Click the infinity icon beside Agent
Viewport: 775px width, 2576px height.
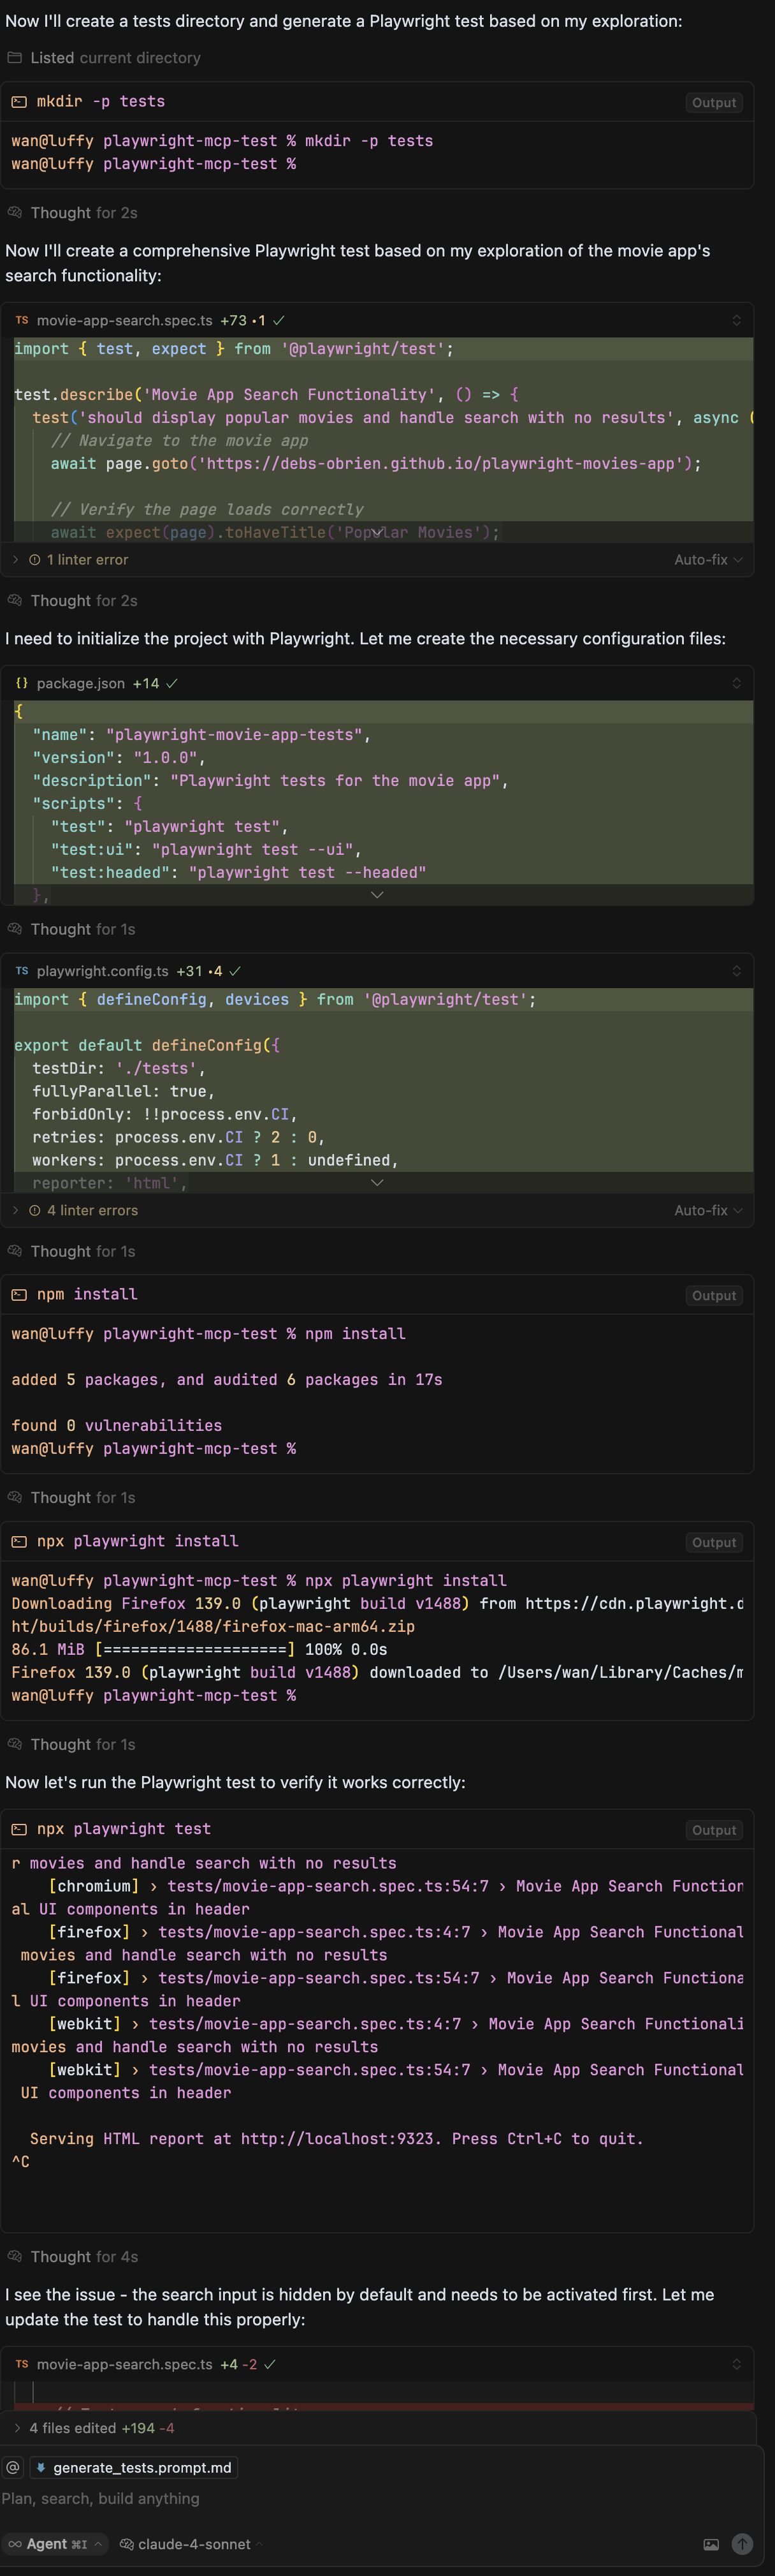pyautogui.click(x=15, y=2544)
